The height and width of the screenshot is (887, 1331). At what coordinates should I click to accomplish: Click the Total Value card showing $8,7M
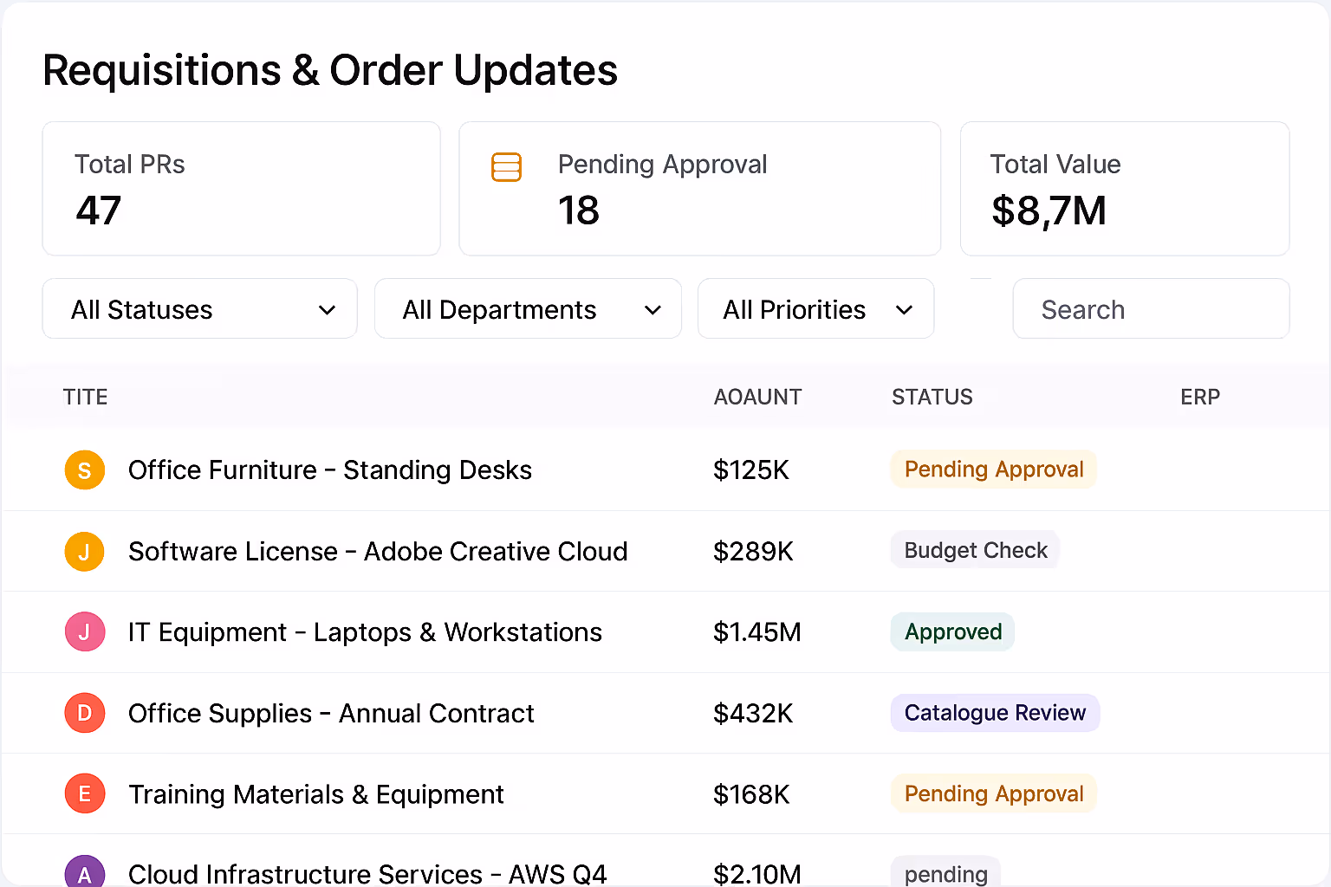click(1124, 189)
